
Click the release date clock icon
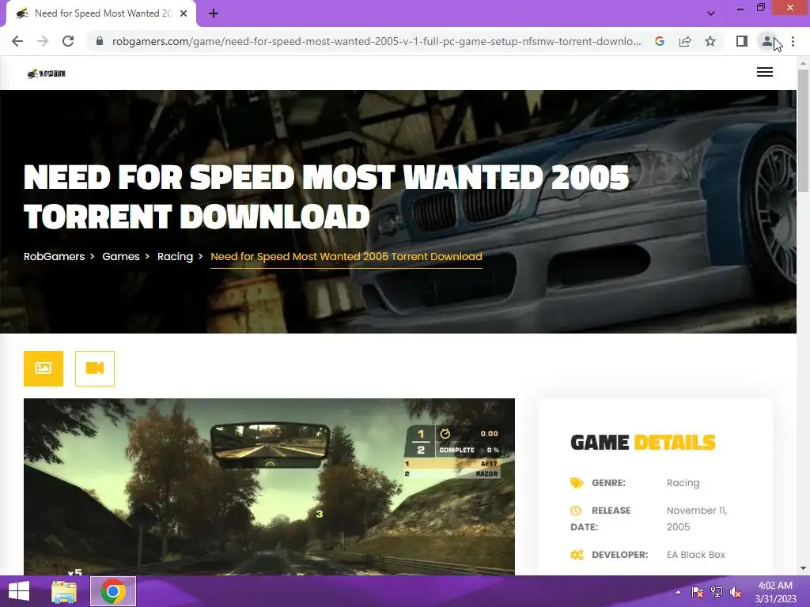click(576, 511)
